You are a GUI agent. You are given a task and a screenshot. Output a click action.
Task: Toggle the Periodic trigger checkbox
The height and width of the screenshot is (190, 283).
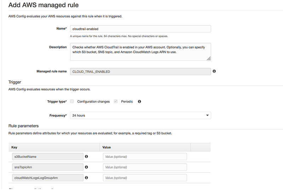[x=116, y=102]
